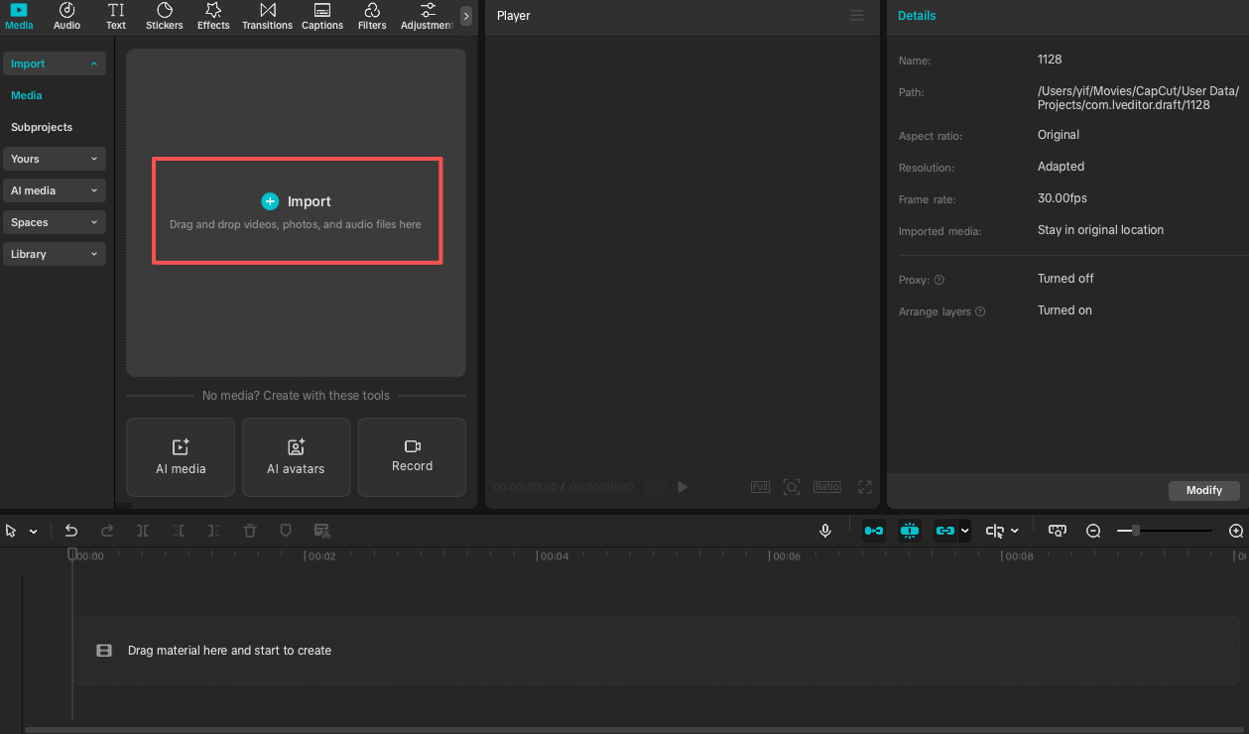The width and height of the screenshot is (1249, 734).
Task: Expand the Spaces section in the sidebar
Action: (x=55, y=222)
